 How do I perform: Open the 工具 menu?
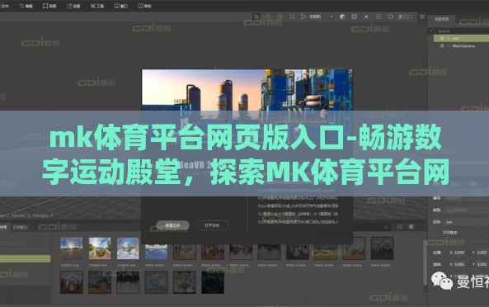(97, 6)
